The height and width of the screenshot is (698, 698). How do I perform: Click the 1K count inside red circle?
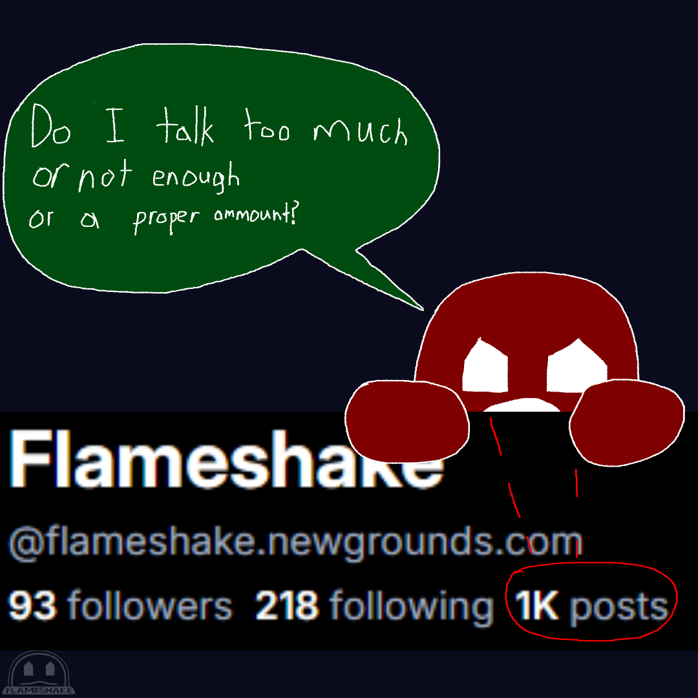point(536,606)
